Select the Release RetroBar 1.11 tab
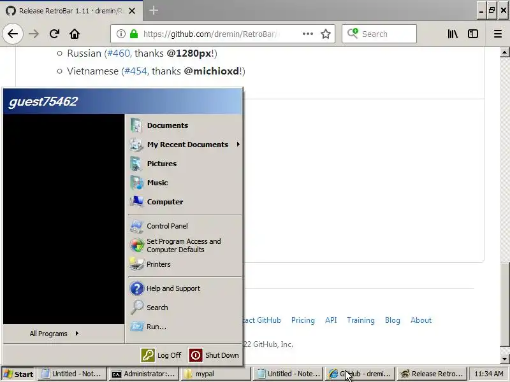 pyautogui.click(x=71, y=11)
